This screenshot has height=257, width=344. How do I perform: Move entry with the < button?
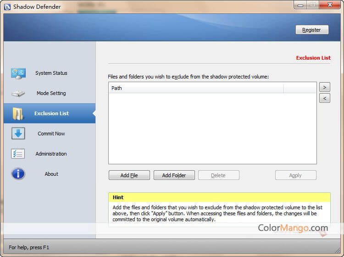tap(324, 98)
